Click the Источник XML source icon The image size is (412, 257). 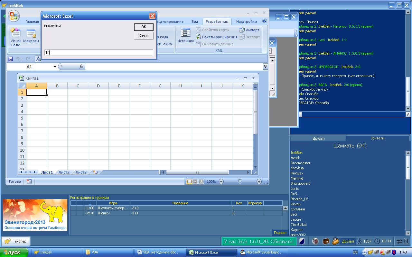(186, 36)
